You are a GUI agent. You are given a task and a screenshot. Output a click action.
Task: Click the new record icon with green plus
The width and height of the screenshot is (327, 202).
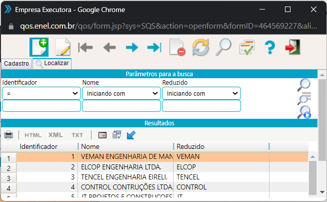39,47
